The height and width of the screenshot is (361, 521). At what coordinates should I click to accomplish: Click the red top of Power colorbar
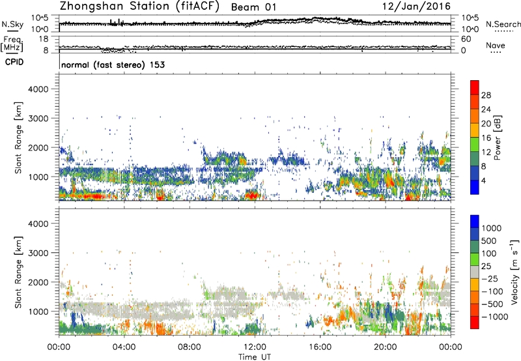pyautogui.click(x=475, y=87)
